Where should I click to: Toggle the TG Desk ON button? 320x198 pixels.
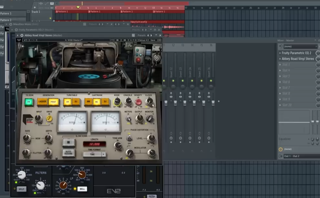pyautogui.click(x=29, y=102)
